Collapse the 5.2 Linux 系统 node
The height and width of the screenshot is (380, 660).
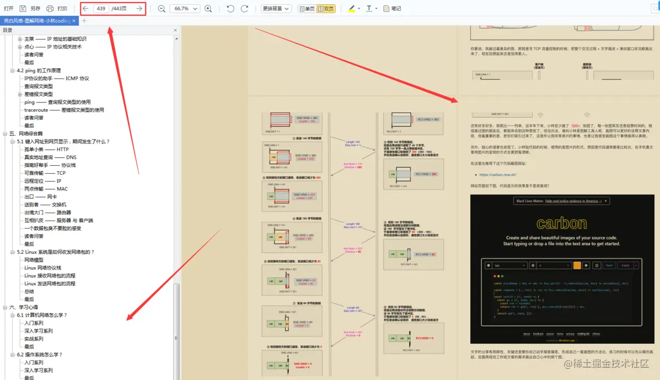tap(12, 252)
